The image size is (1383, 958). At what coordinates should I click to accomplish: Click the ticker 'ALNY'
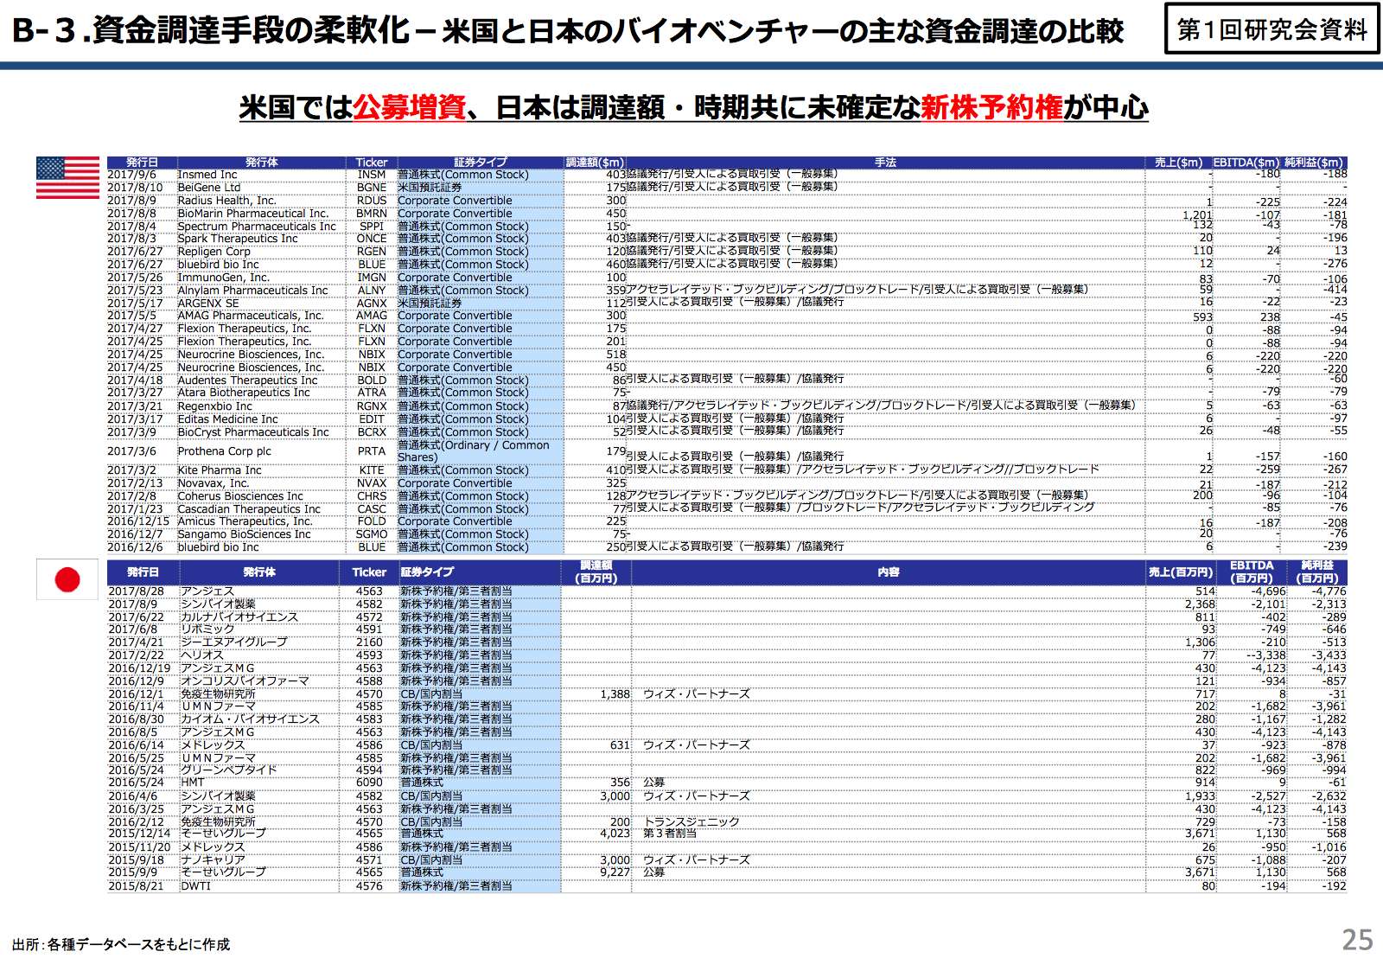tap(372, 291)
